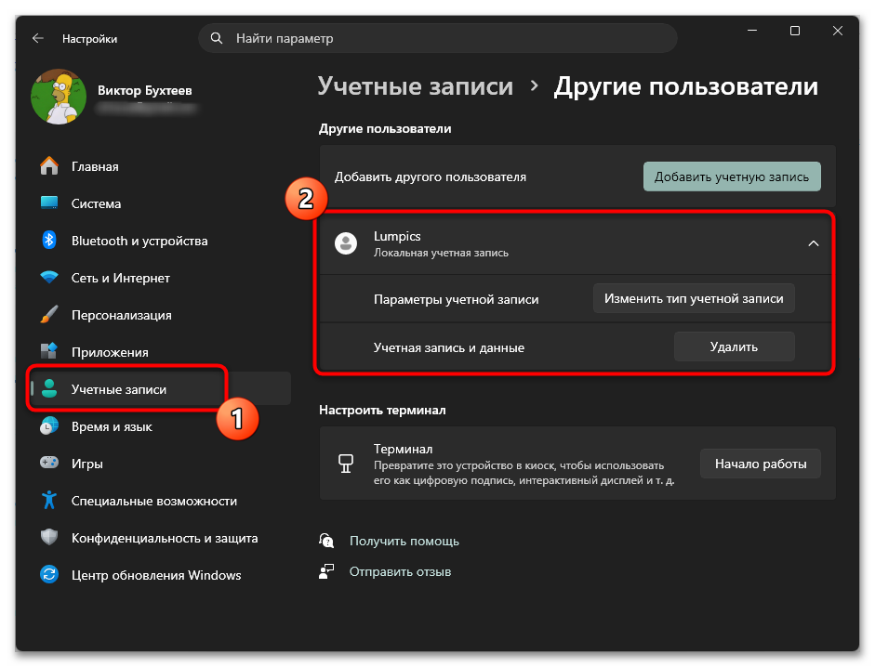Click the Bluetooth icon in sidebar

point(49,241)
